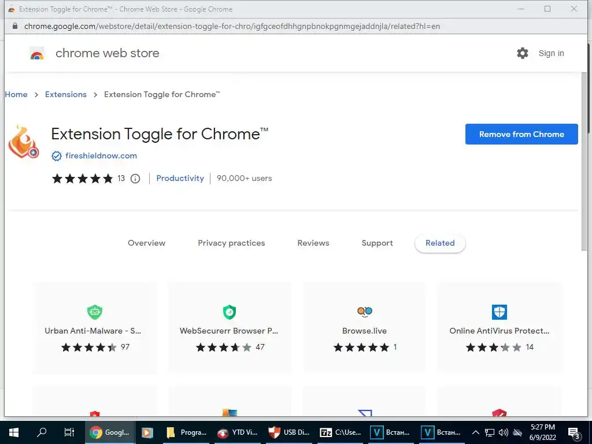592x444 pixels.
Task: Open the Productivity category link
Action: 180,178
